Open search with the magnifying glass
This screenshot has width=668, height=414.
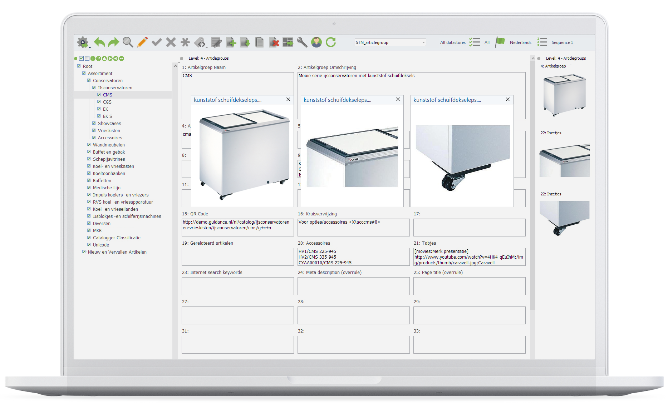click(128, 42)
